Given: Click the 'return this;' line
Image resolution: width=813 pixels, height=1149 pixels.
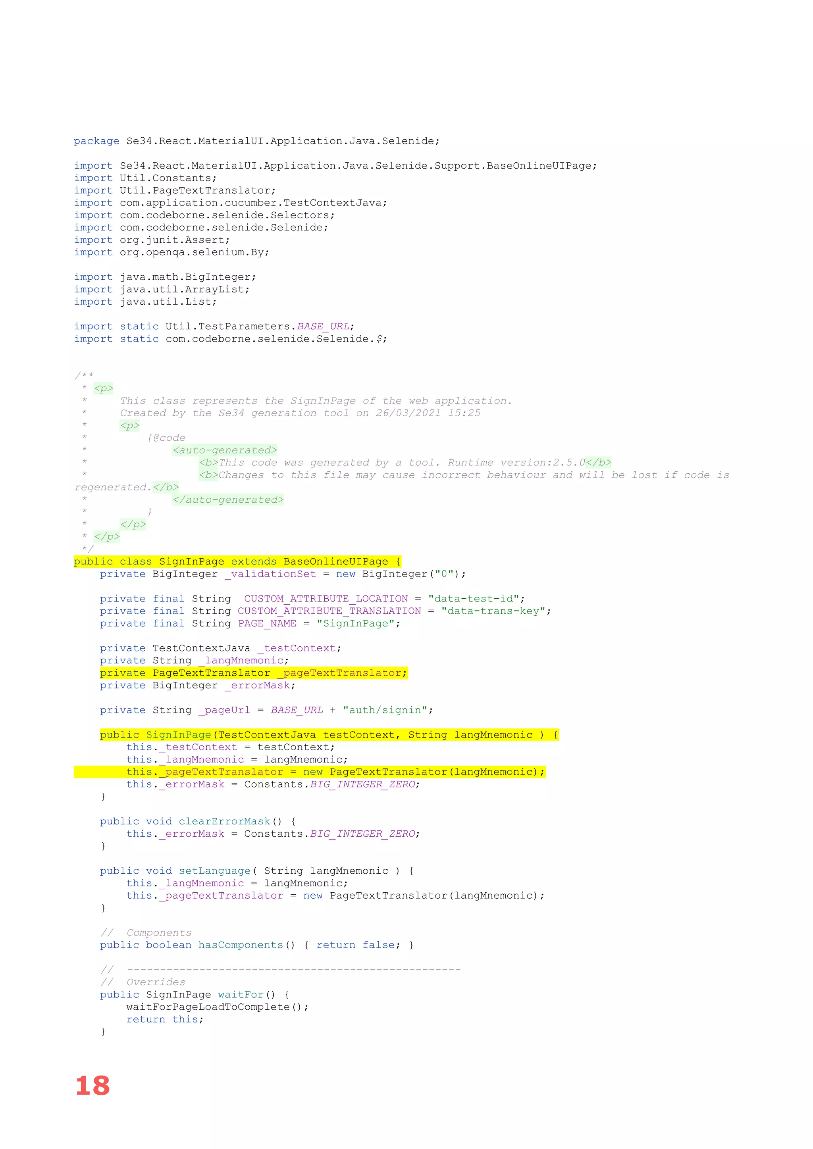Looking at the screenshot, I should pos(165,1019).
